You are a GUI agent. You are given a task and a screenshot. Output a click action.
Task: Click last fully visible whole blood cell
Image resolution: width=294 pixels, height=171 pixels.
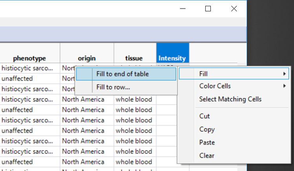tap(134, 162)
